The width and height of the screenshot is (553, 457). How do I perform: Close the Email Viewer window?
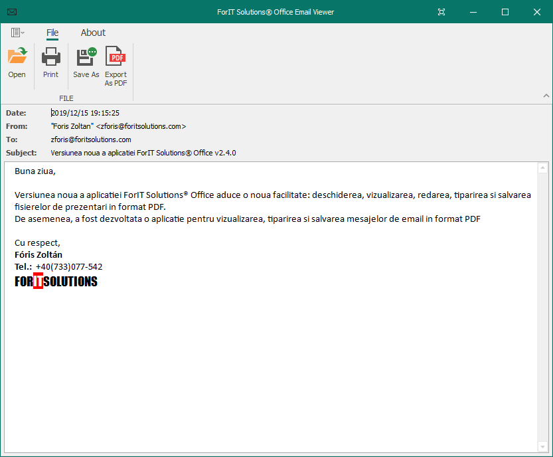pyautogui.click(x=537, y=12)
